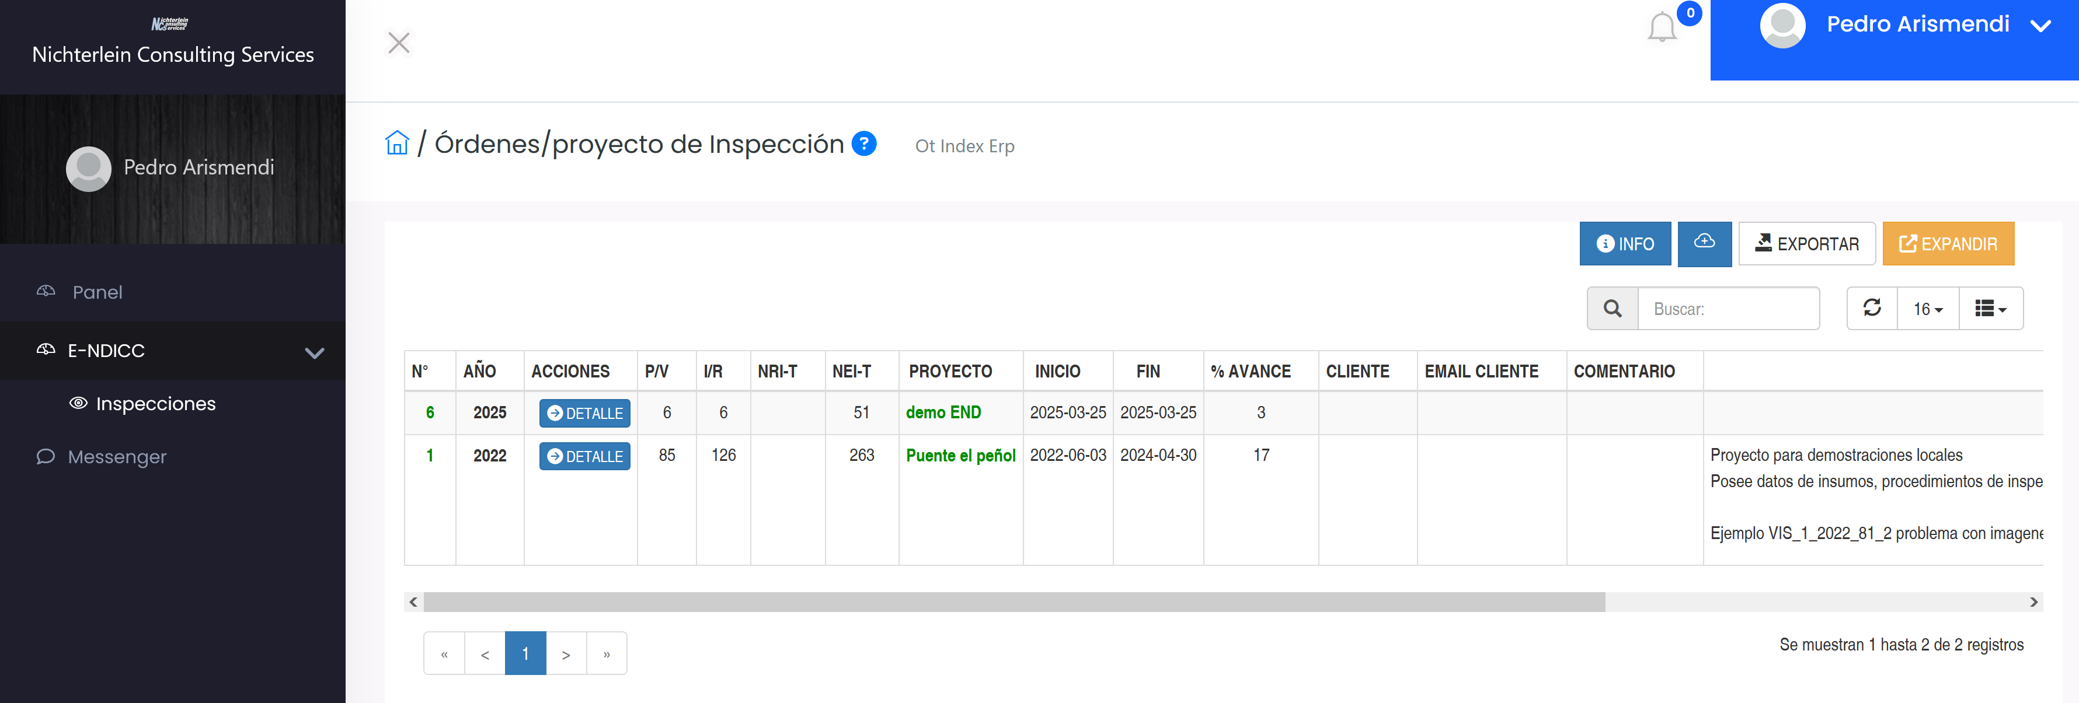Click the notification bell icon

pyautogui.click(x=1661, y=28)
